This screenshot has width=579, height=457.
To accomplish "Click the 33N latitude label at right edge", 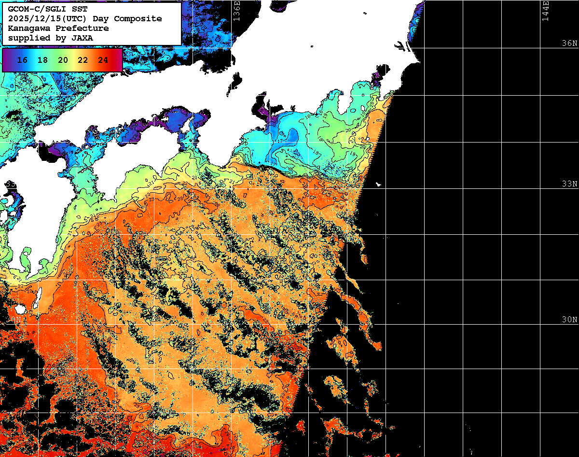I will coord(569,184).
